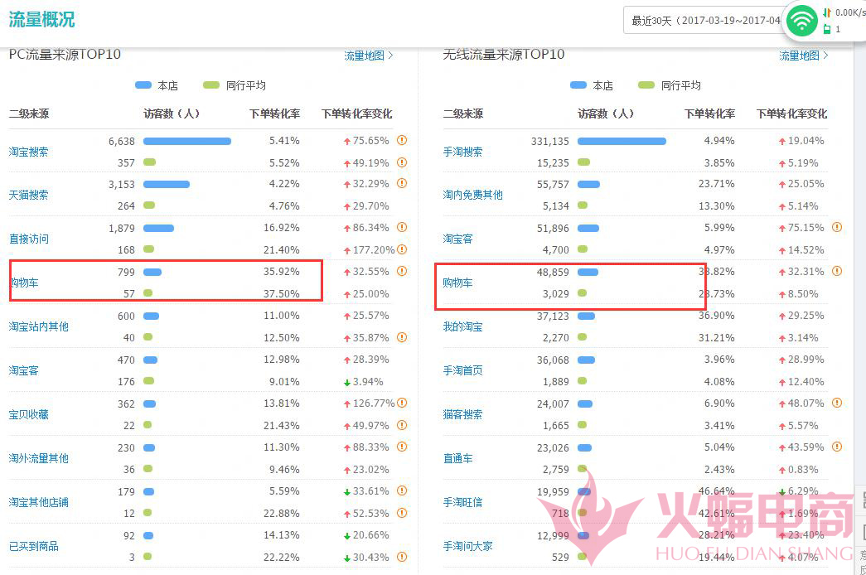Click the warning icon beside 48.07% in 猫客搜索 row
This screenshot has width=866, height=575.
click(x=837, y=403)
